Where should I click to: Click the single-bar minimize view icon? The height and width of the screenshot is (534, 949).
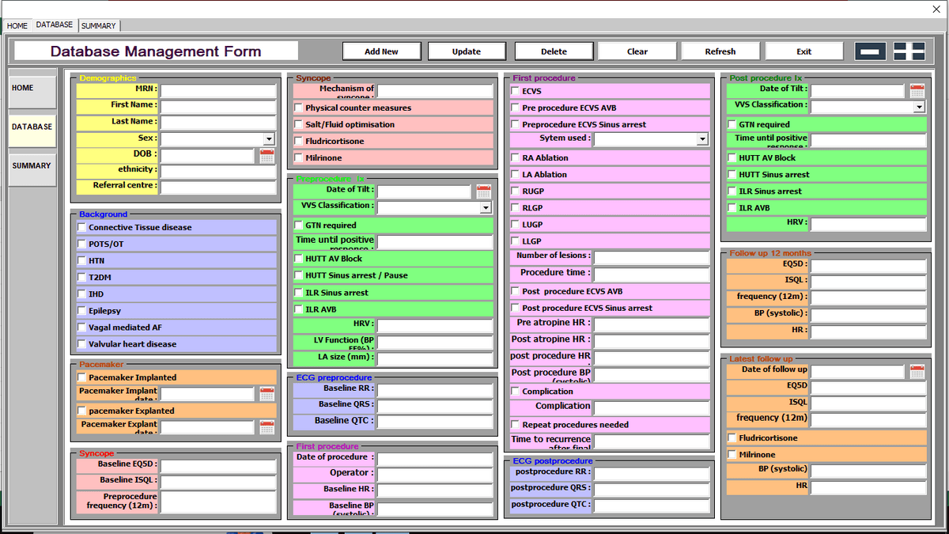tap(870, 51)
